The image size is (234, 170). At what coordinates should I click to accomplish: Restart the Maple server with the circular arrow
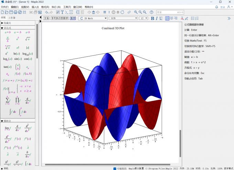coord(123,12)
